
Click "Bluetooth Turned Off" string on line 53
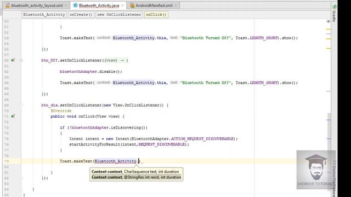206,38
